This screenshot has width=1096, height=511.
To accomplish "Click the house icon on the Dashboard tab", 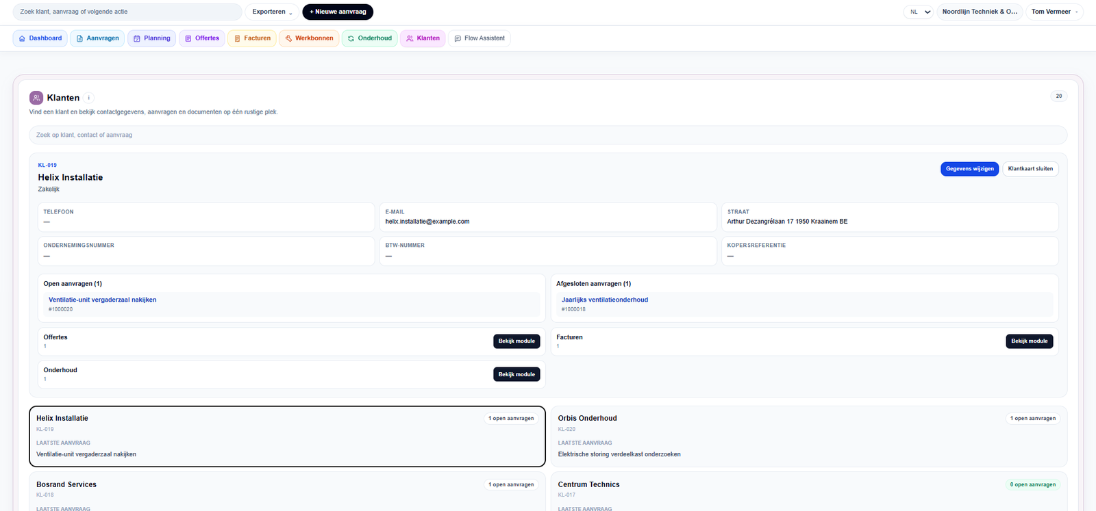I will pyautogui.click(x=22, y=38).
